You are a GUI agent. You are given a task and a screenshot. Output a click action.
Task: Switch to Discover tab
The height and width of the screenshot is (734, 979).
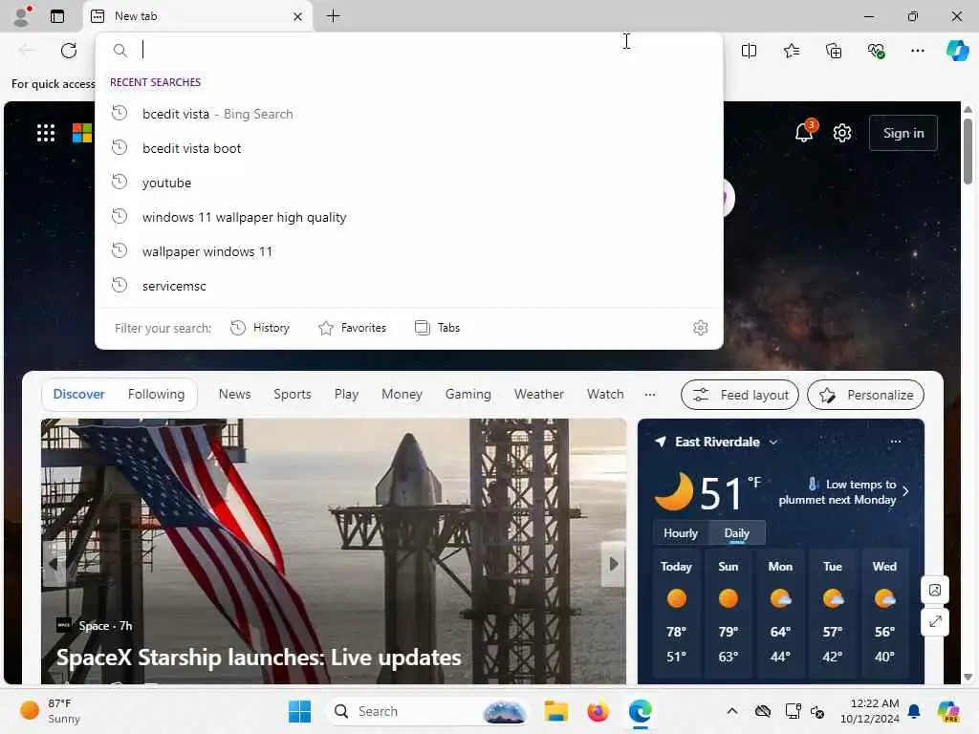point(78,395)
